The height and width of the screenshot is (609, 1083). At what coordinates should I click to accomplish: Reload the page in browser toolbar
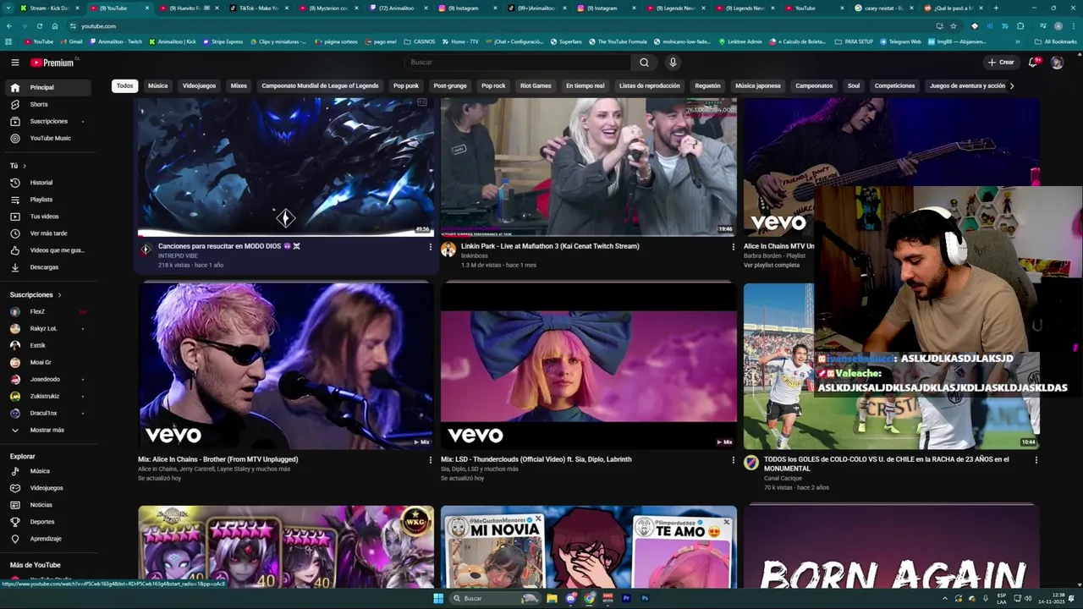39,26
